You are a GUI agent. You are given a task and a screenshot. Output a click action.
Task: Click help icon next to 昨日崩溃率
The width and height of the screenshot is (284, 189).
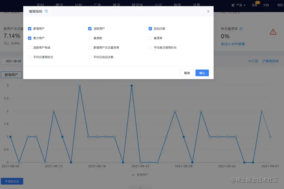click(241, 29)
